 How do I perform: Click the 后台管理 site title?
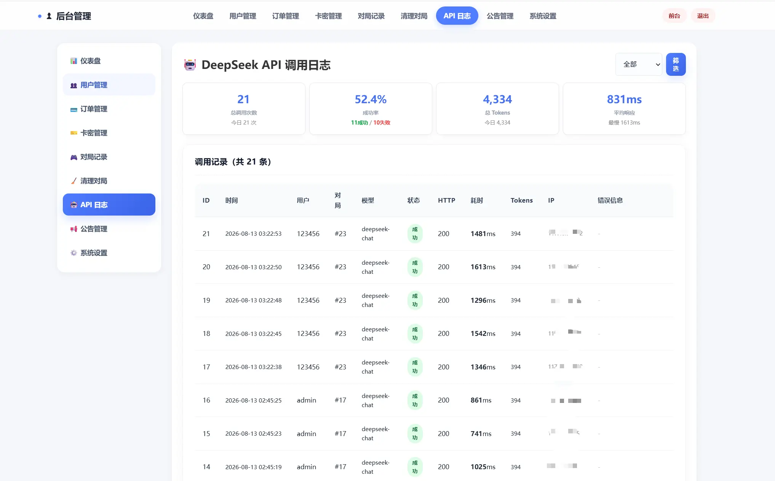[74, 16]
